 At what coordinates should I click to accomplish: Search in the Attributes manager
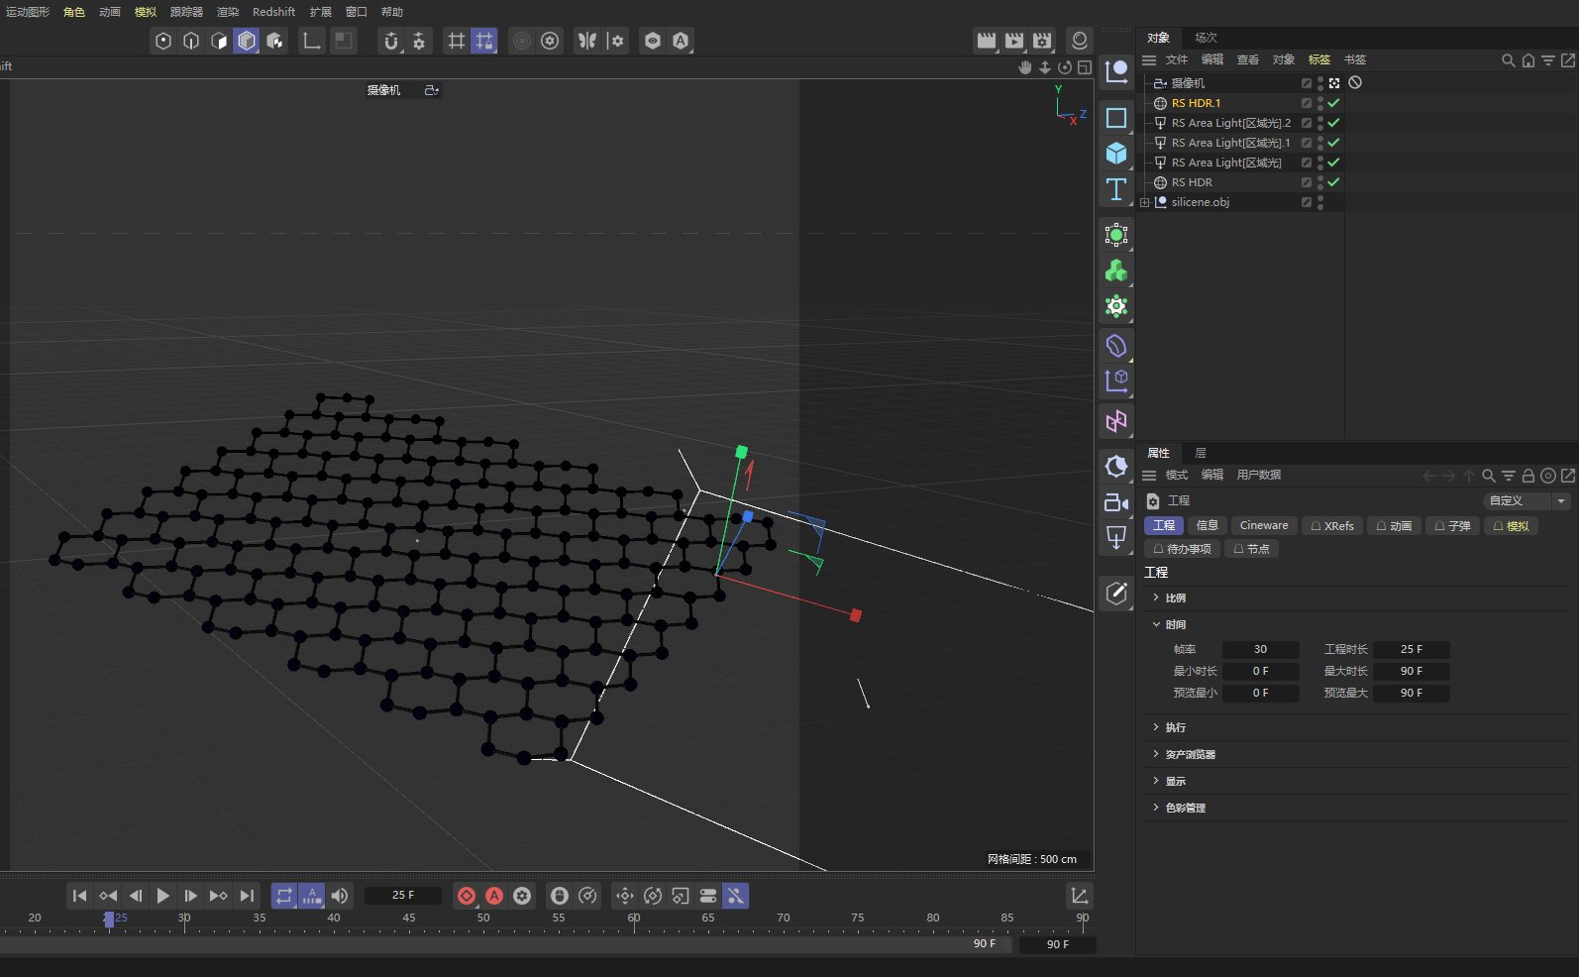[x=1489, y=476]
